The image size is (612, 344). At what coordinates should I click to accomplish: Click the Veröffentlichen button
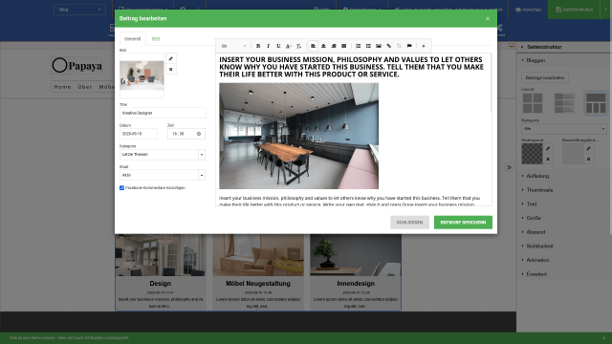point(574,10)
